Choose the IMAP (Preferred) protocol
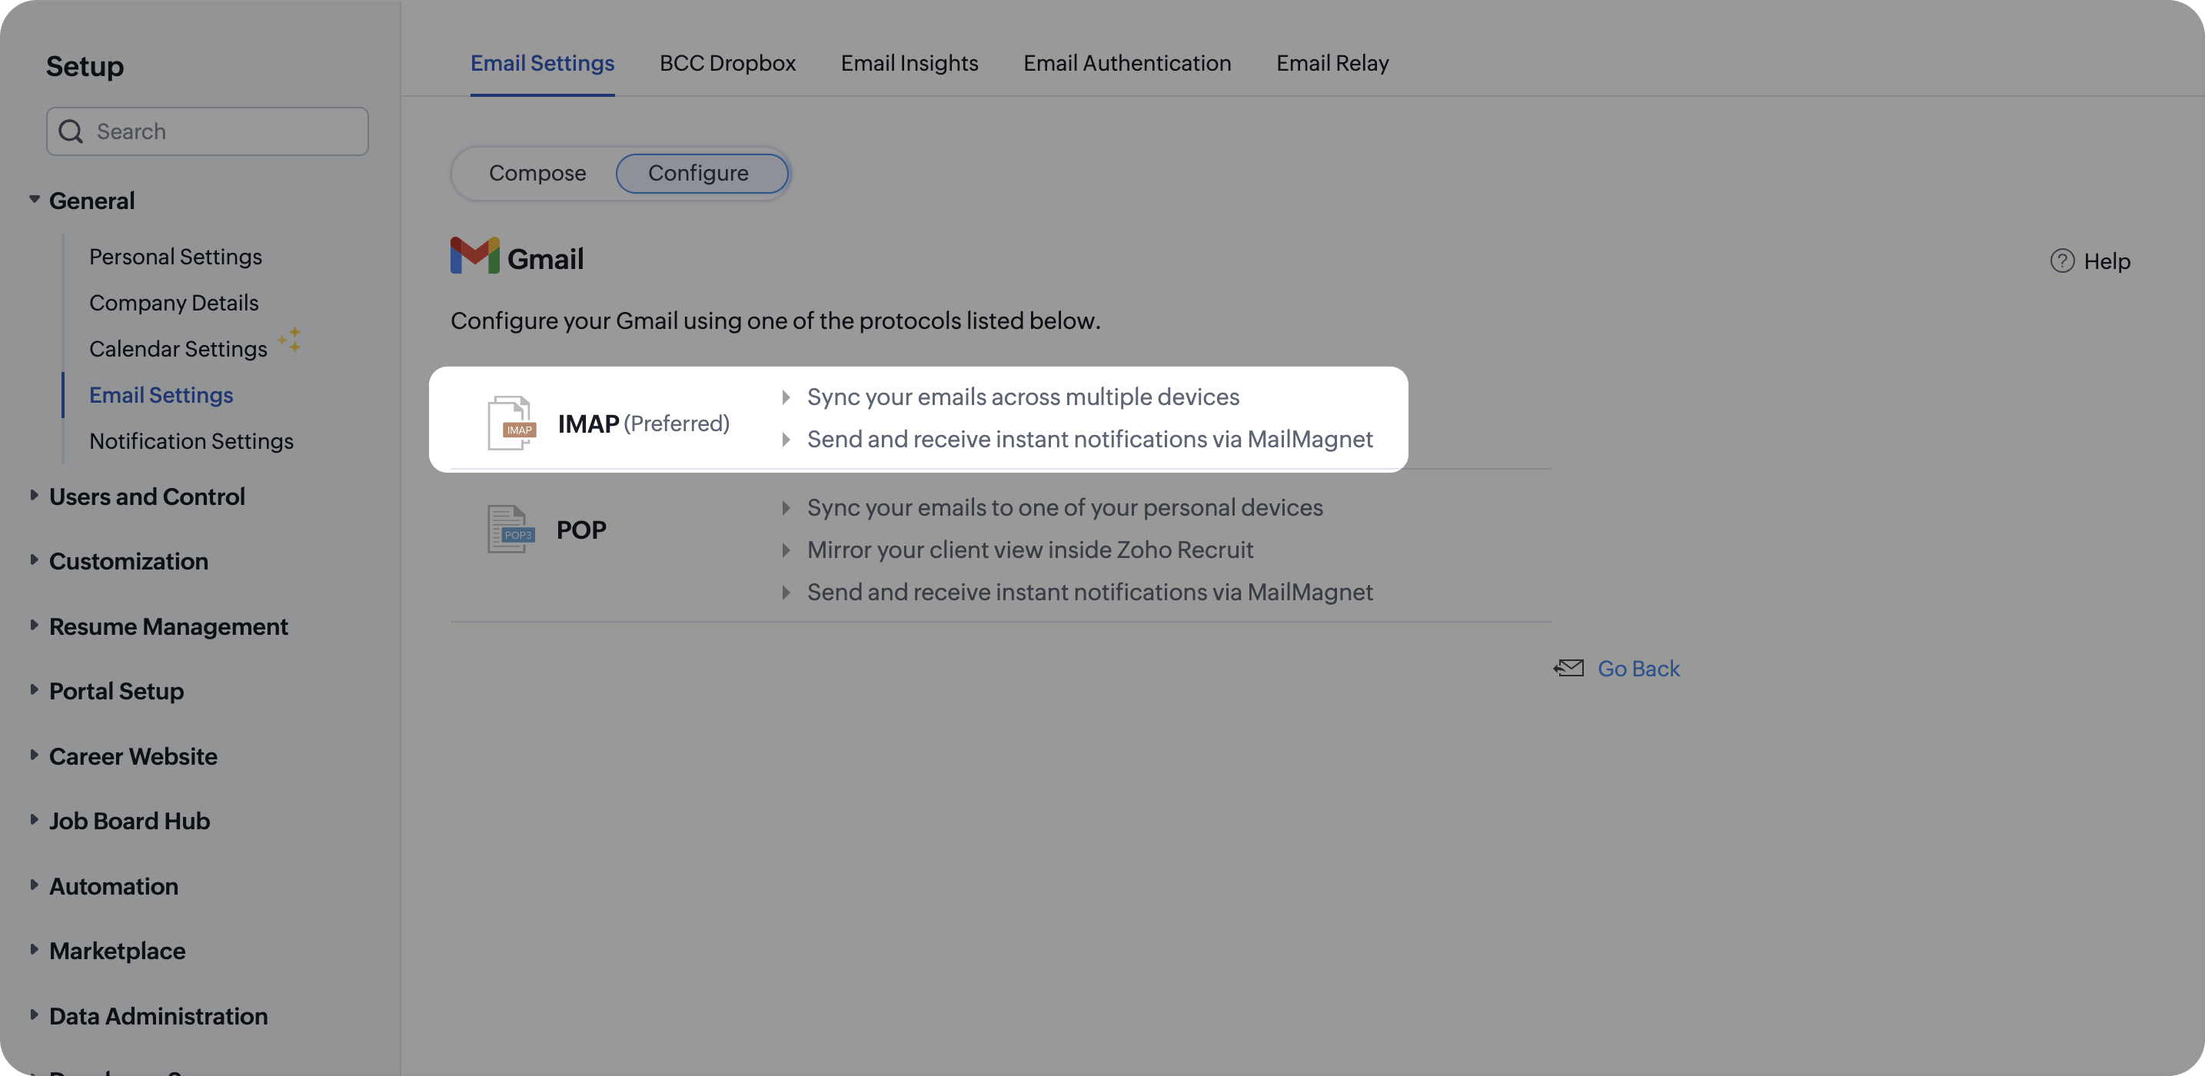 [643, 423]
